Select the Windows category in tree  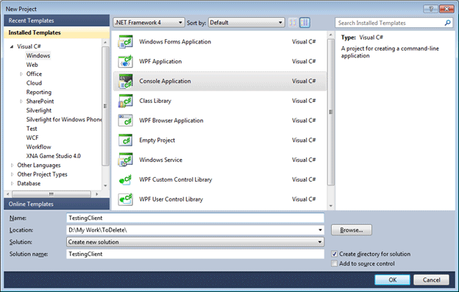38,56
